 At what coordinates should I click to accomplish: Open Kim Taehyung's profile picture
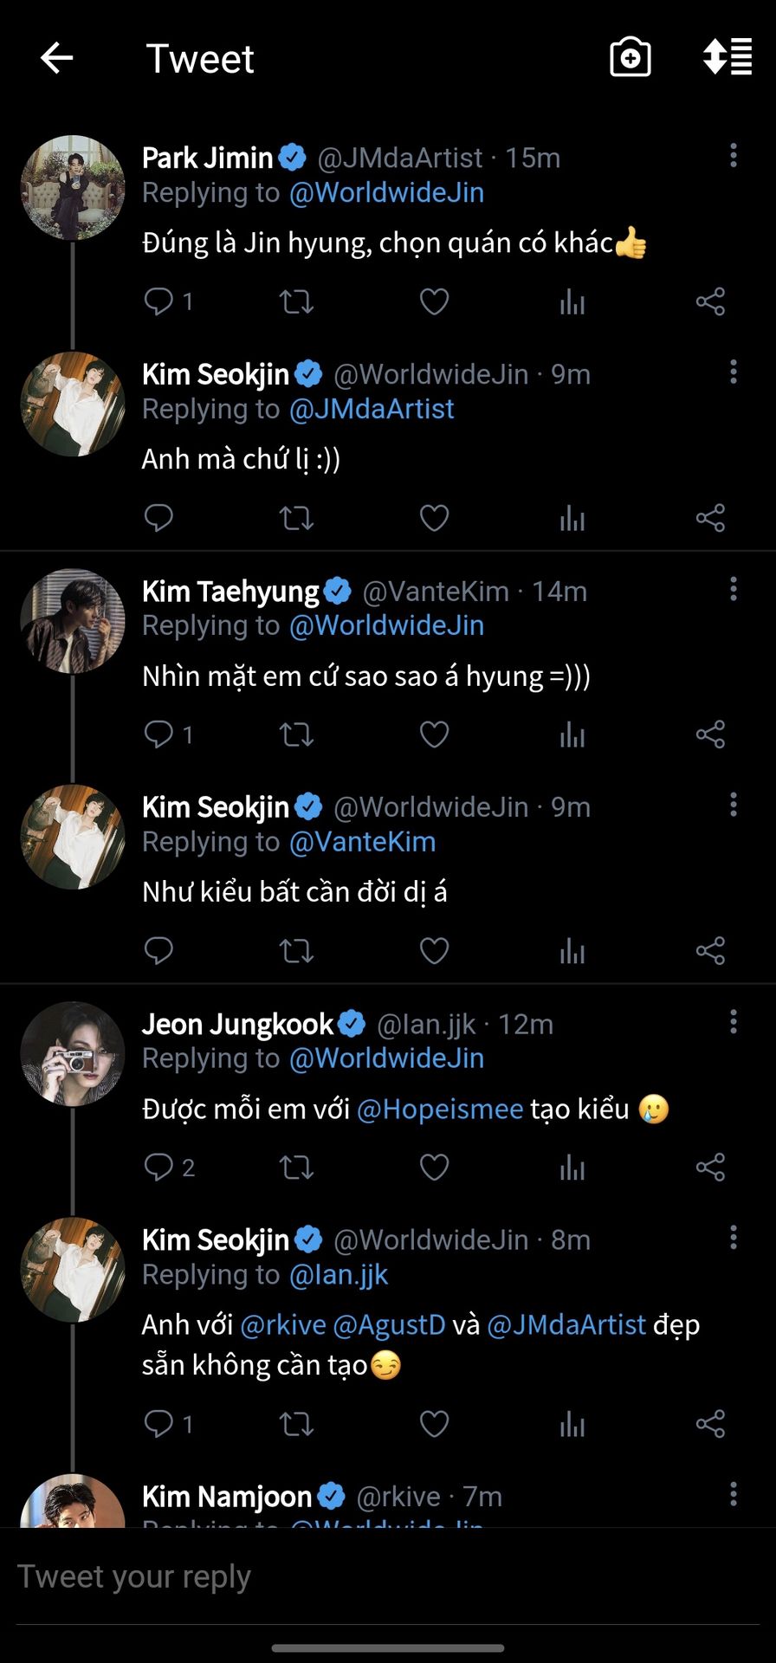pyautogui.click(x=73, y=621)
